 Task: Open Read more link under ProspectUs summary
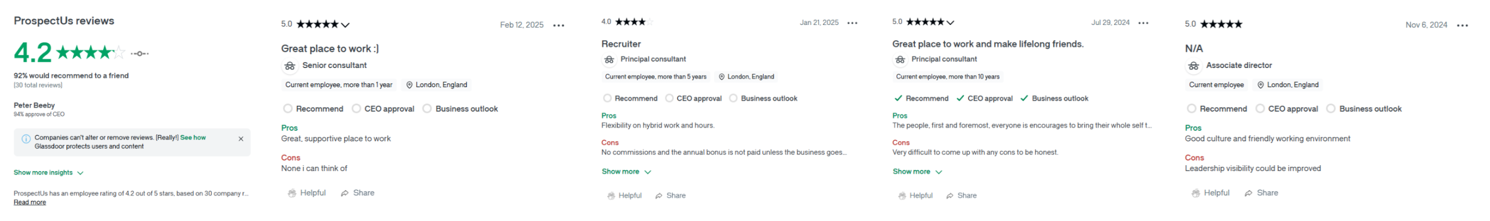point(30,202)
